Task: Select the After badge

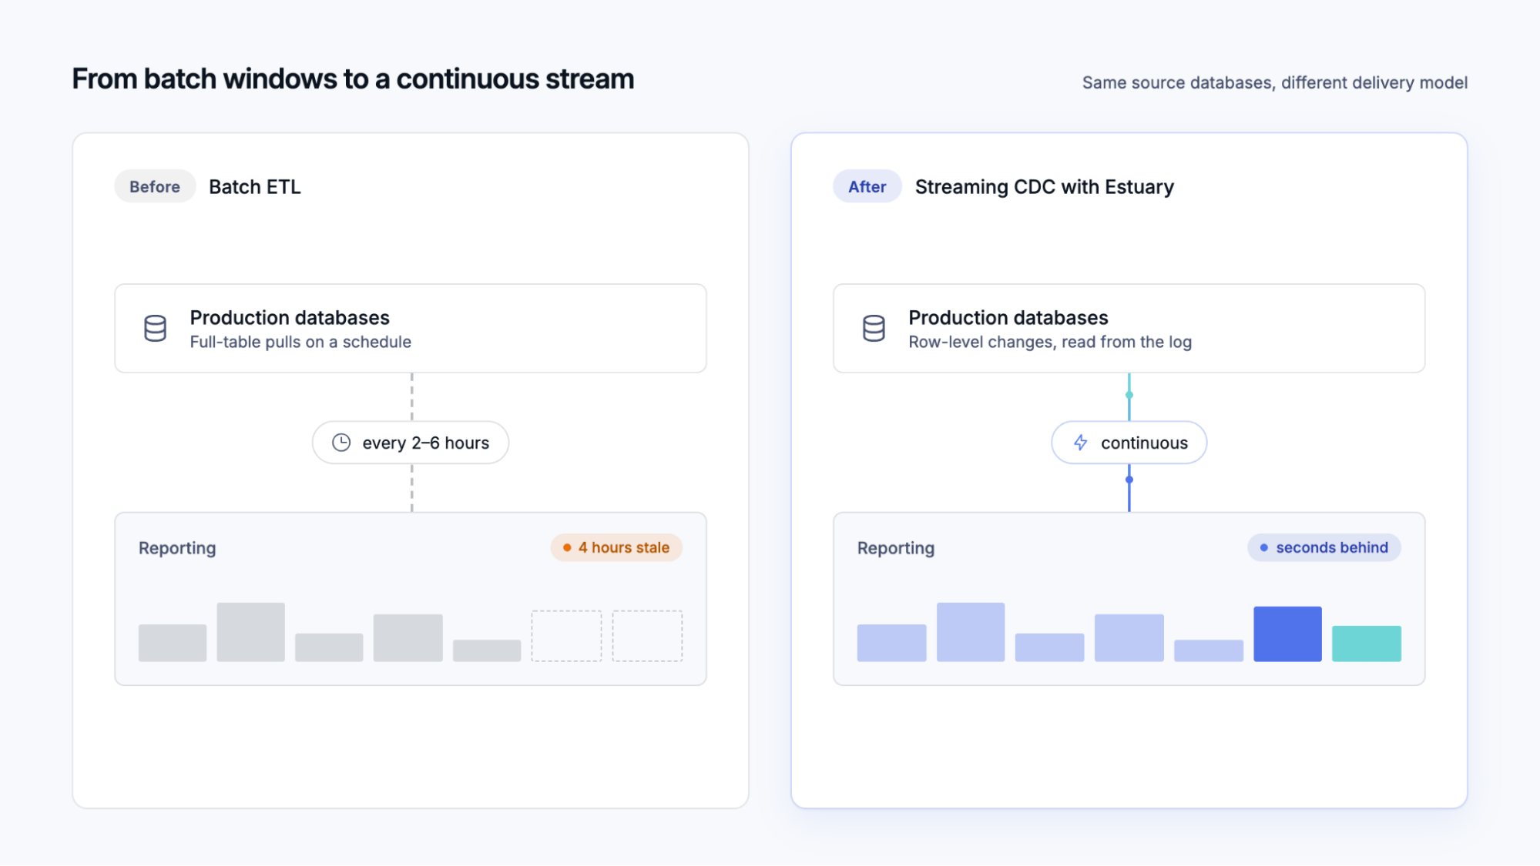Action: tap(867, 186)
